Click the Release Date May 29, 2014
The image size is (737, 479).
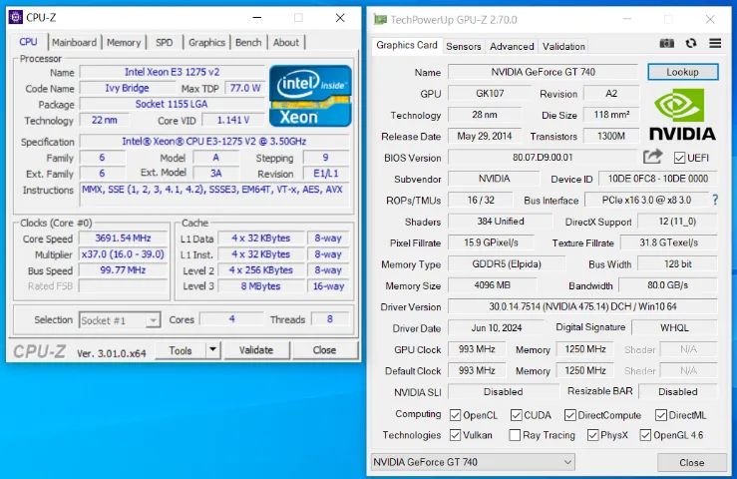point(485,136)
